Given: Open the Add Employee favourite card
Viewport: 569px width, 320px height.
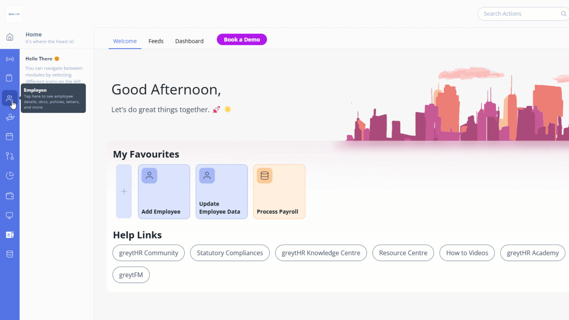Looking at the screenshot, I should click(x=164, y=192).
